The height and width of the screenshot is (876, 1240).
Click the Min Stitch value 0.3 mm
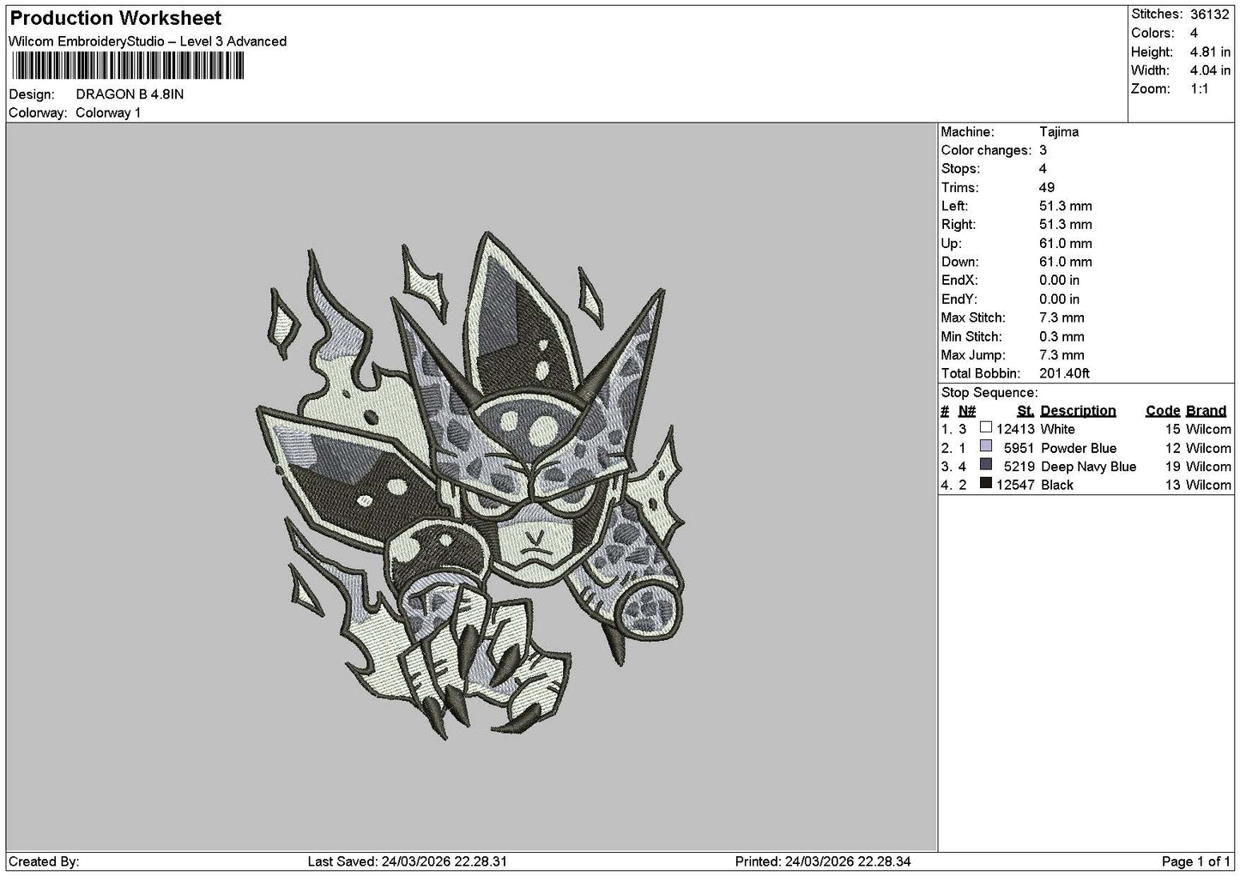[x=1062, y=336]
